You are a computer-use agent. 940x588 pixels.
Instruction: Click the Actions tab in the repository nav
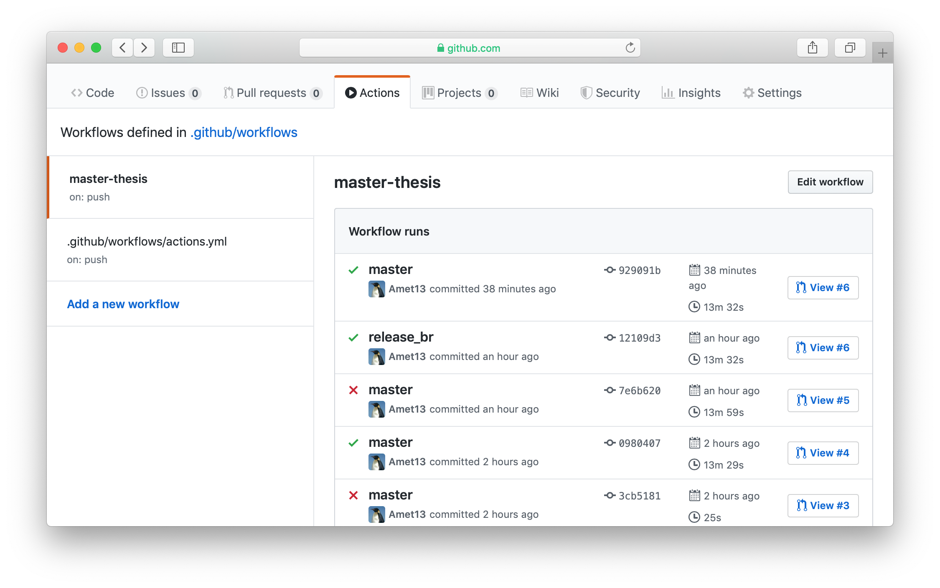372,92
